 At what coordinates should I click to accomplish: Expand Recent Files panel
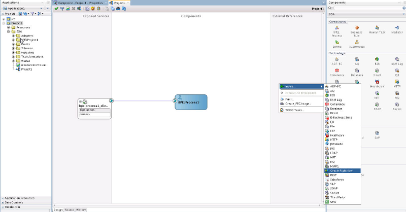tap(3, 207)
